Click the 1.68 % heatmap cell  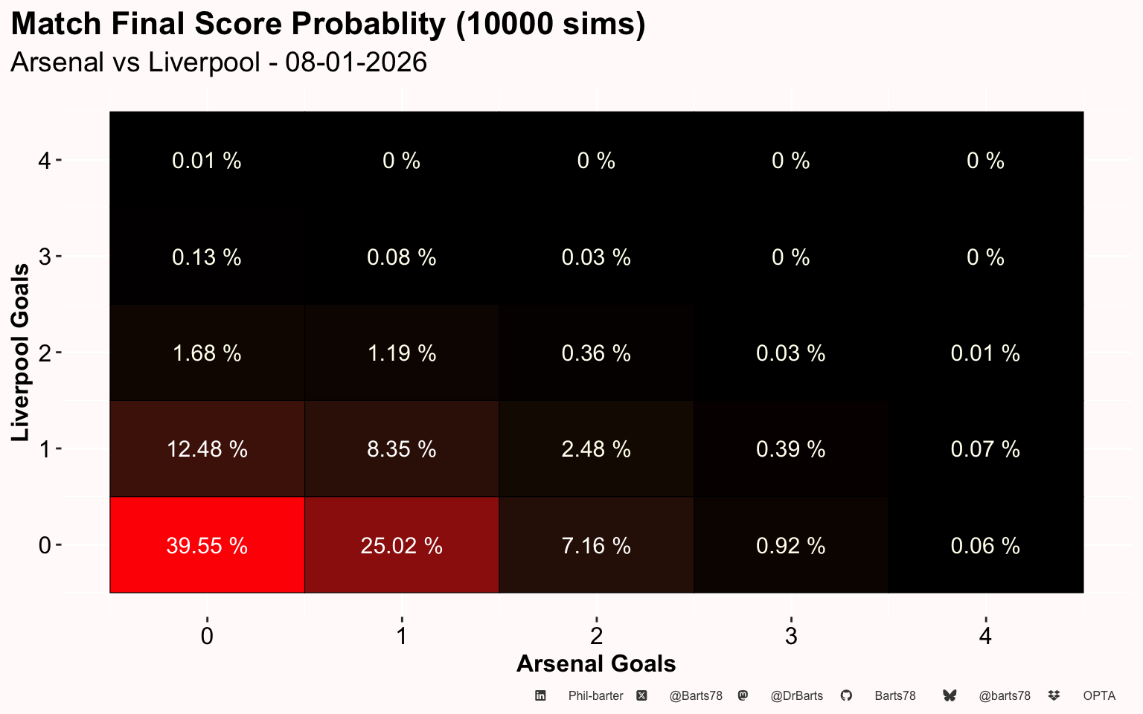click(x=207, y=353)
